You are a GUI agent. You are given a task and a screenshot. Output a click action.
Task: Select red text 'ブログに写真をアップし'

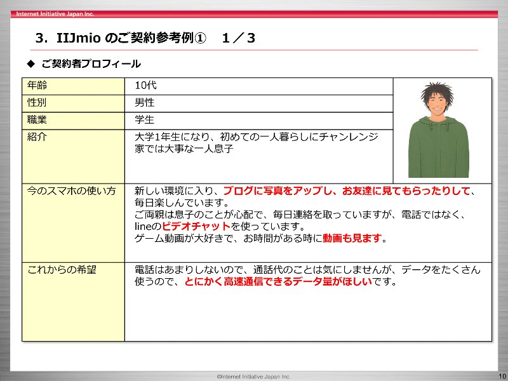coord(277,191)
